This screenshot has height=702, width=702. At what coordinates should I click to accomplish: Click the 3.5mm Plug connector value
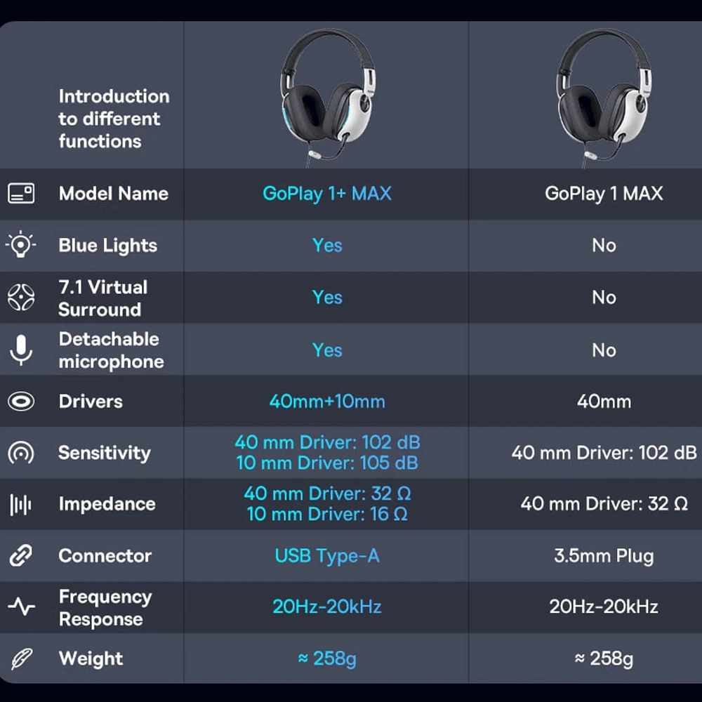pyautogui.click(x=604, y=556)
